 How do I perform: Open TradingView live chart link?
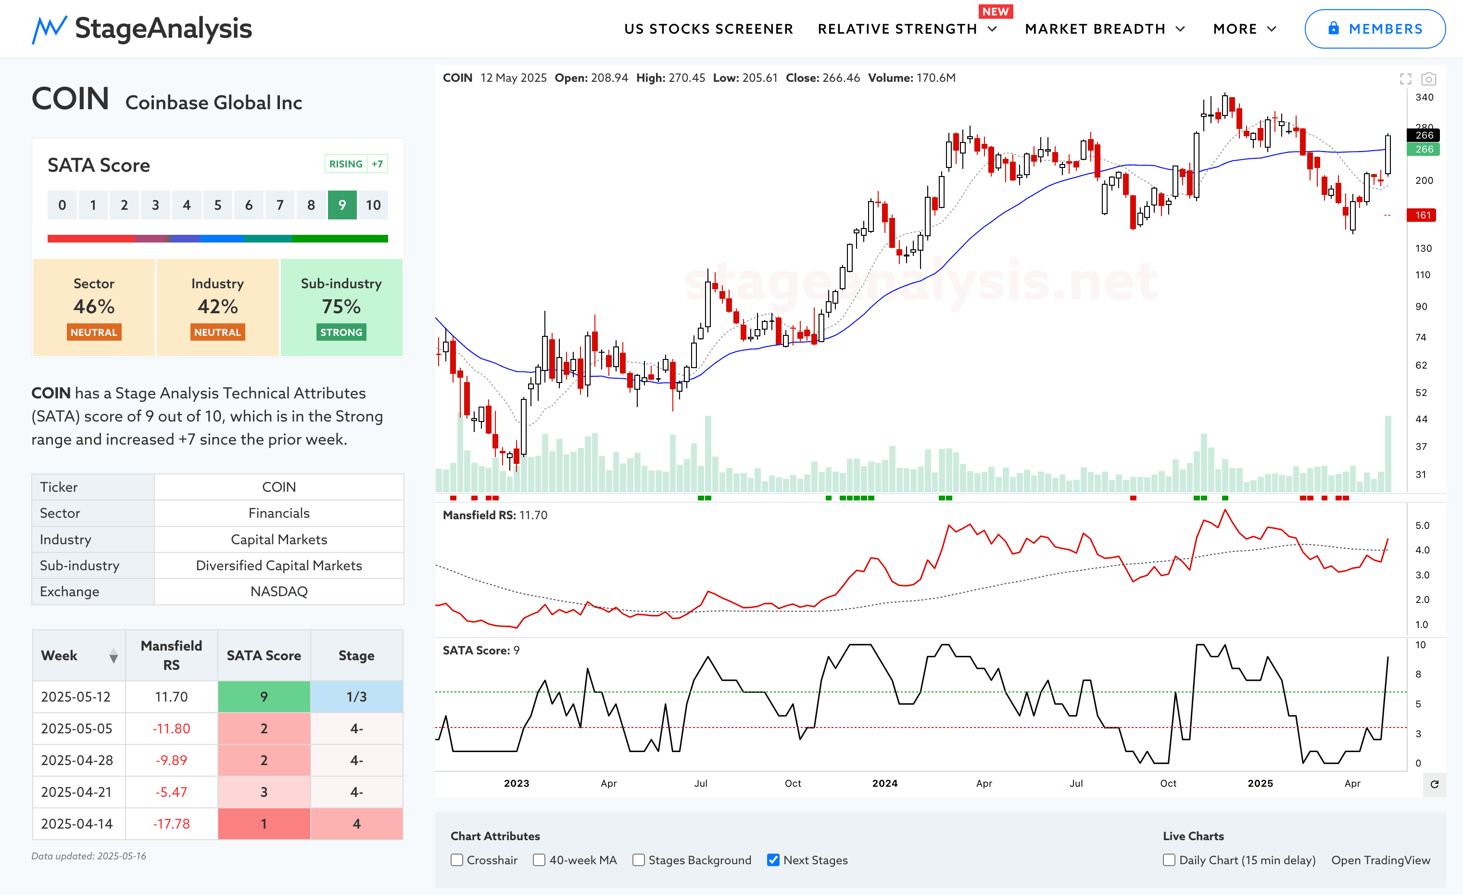coord(1380,860)
